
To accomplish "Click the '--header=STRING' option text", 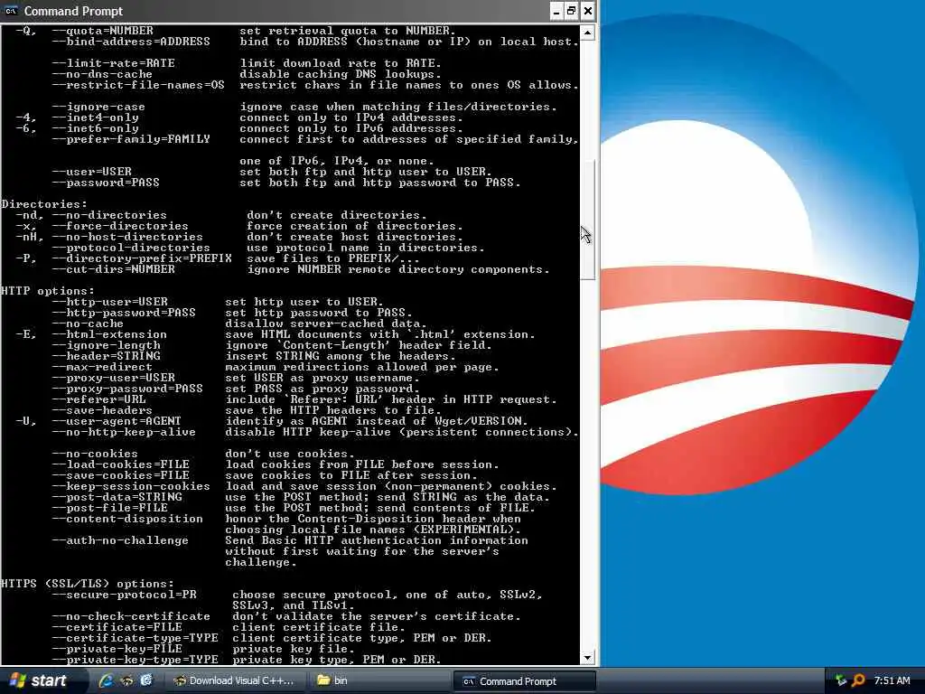I will pos(106,356).
